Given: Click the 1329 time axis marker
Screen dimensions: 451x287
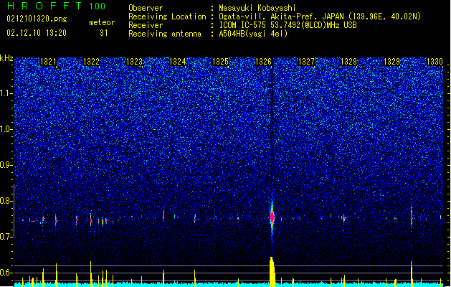Looking at the screenshot, I should coord(392,62).
